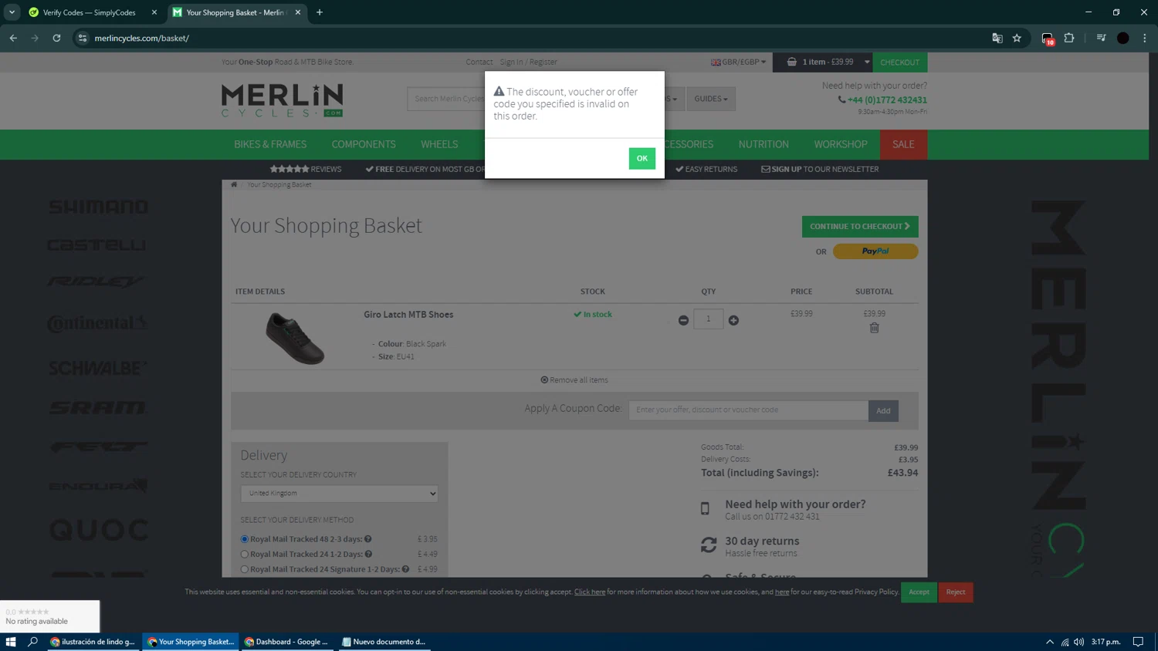Open the BIKES & FRAMES menu
Viewport: 1158px width, 651px height.
270,144
